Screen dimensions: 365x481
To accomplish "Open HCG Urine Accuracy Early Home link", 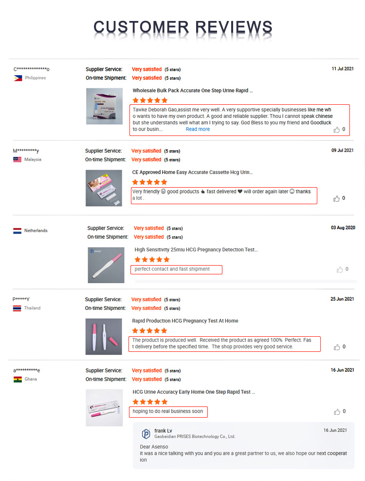I will pos(194,392).
